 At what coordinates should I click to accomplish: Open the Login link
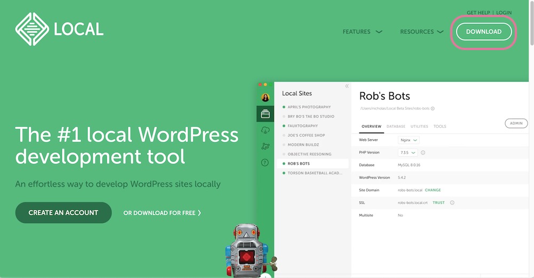504,13
